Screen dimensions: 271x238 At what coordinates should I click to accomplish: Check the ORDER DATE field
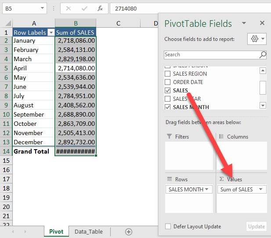[167, 82]
